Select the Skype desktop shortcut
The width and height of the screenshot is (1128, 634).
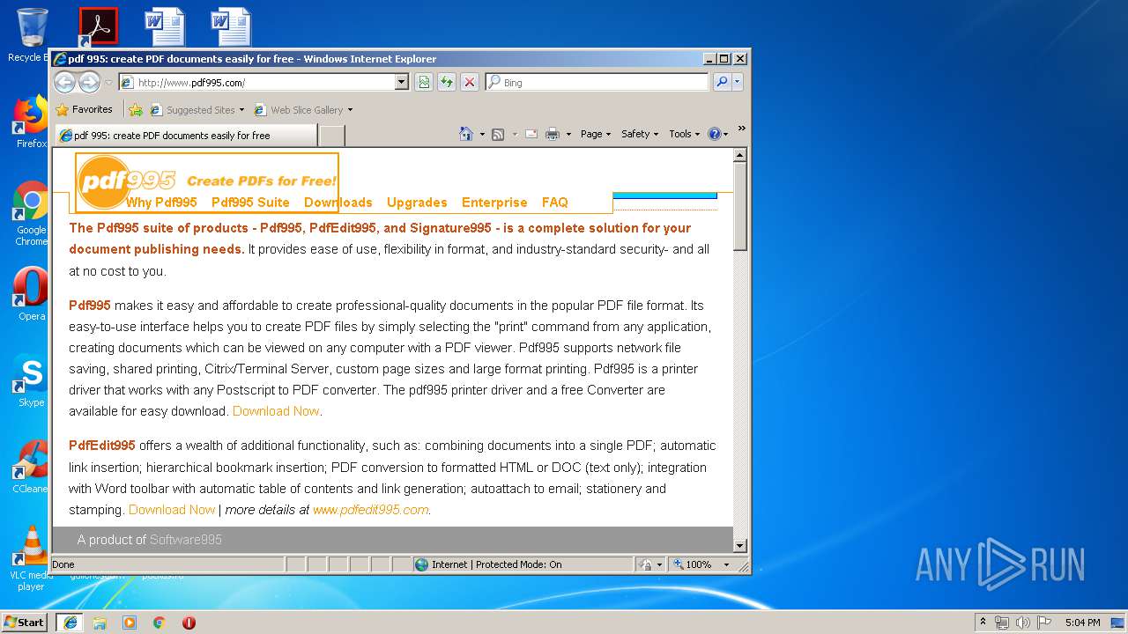(32, 380)
